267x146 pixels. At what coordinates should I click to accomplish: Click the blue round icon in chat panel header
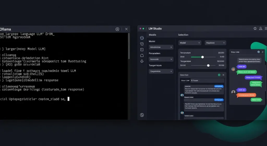click(258, 52)
